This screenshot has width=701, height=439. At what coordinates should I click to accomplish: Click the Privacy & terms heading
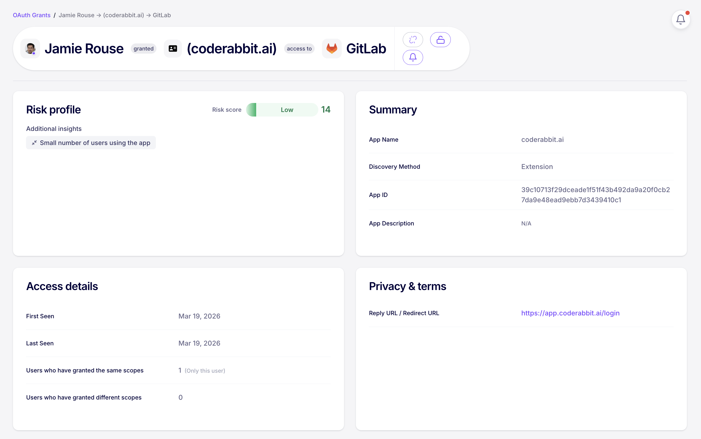[x=408, y=286]
